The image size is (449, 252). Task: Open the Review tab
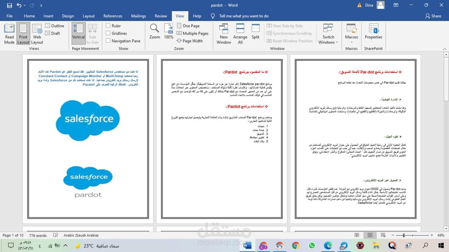(161, 16)
